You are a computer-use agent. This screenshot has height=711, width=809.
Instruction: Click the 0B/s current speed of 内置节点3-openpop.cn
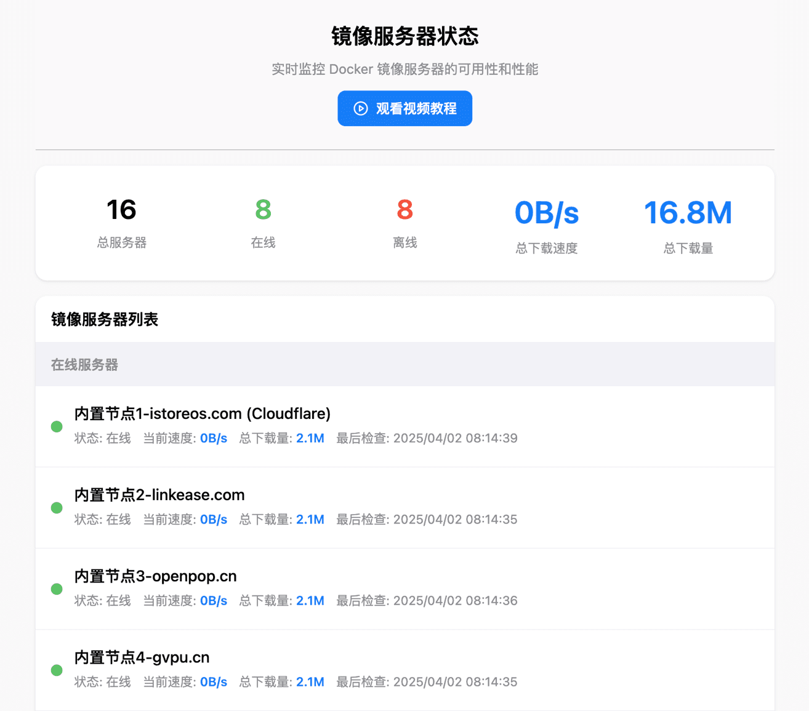[x=213, y=601]
